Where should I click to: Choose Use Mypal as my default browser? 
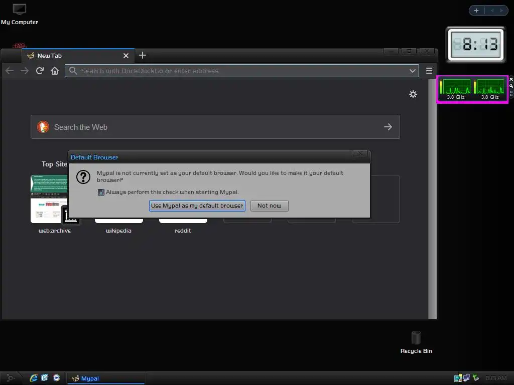[197, 206]
